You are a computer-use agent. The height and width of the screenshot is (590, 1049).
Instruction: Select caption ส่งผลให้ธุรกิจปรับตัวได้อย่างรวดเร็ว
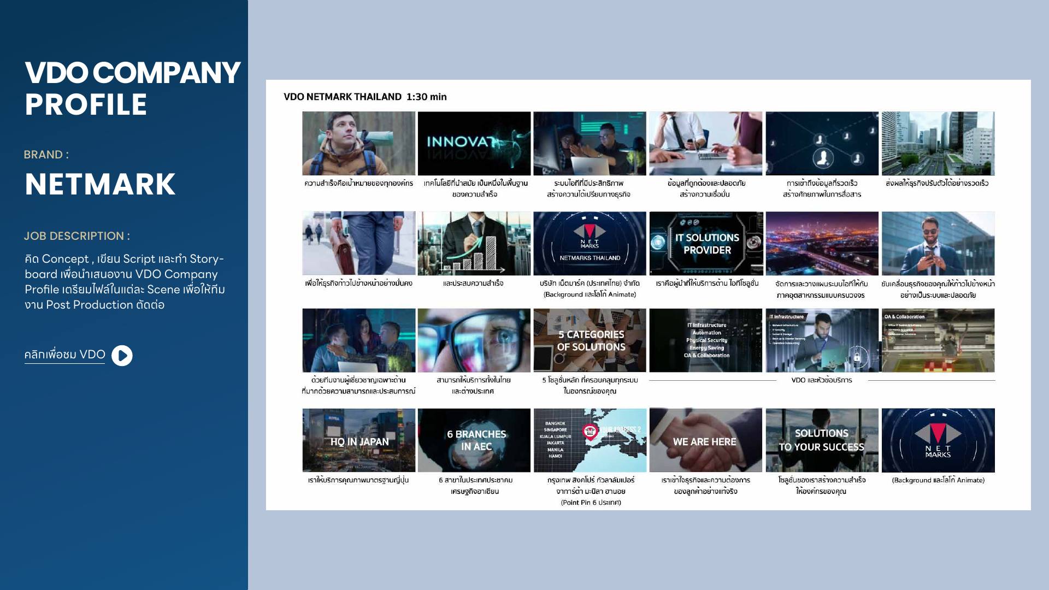tap(938, 184)
